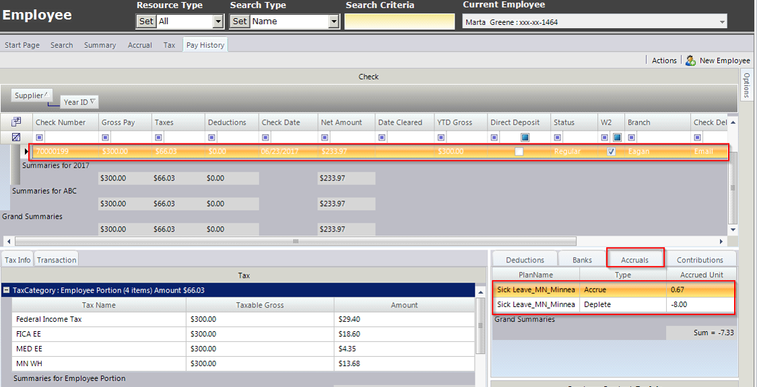This screenshot has width=757, height=387.
Task: Select the Accruals tab
Action: [x=635, y=260]
